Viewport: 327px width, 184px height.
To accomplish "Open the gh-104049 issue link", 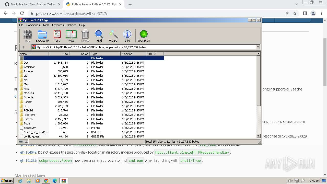I will click(x=28, y=152).
